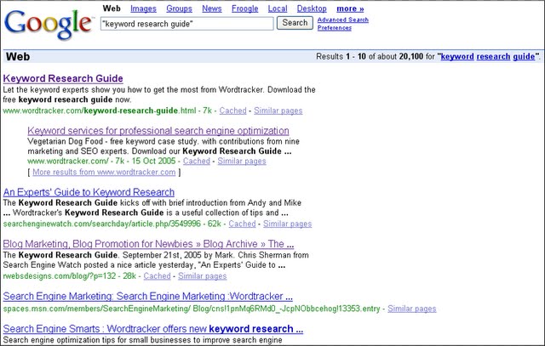Open 'Search Engine Marketing :Wordtracker' result
The height and width of the screenshot is (346, 545).
147,297
